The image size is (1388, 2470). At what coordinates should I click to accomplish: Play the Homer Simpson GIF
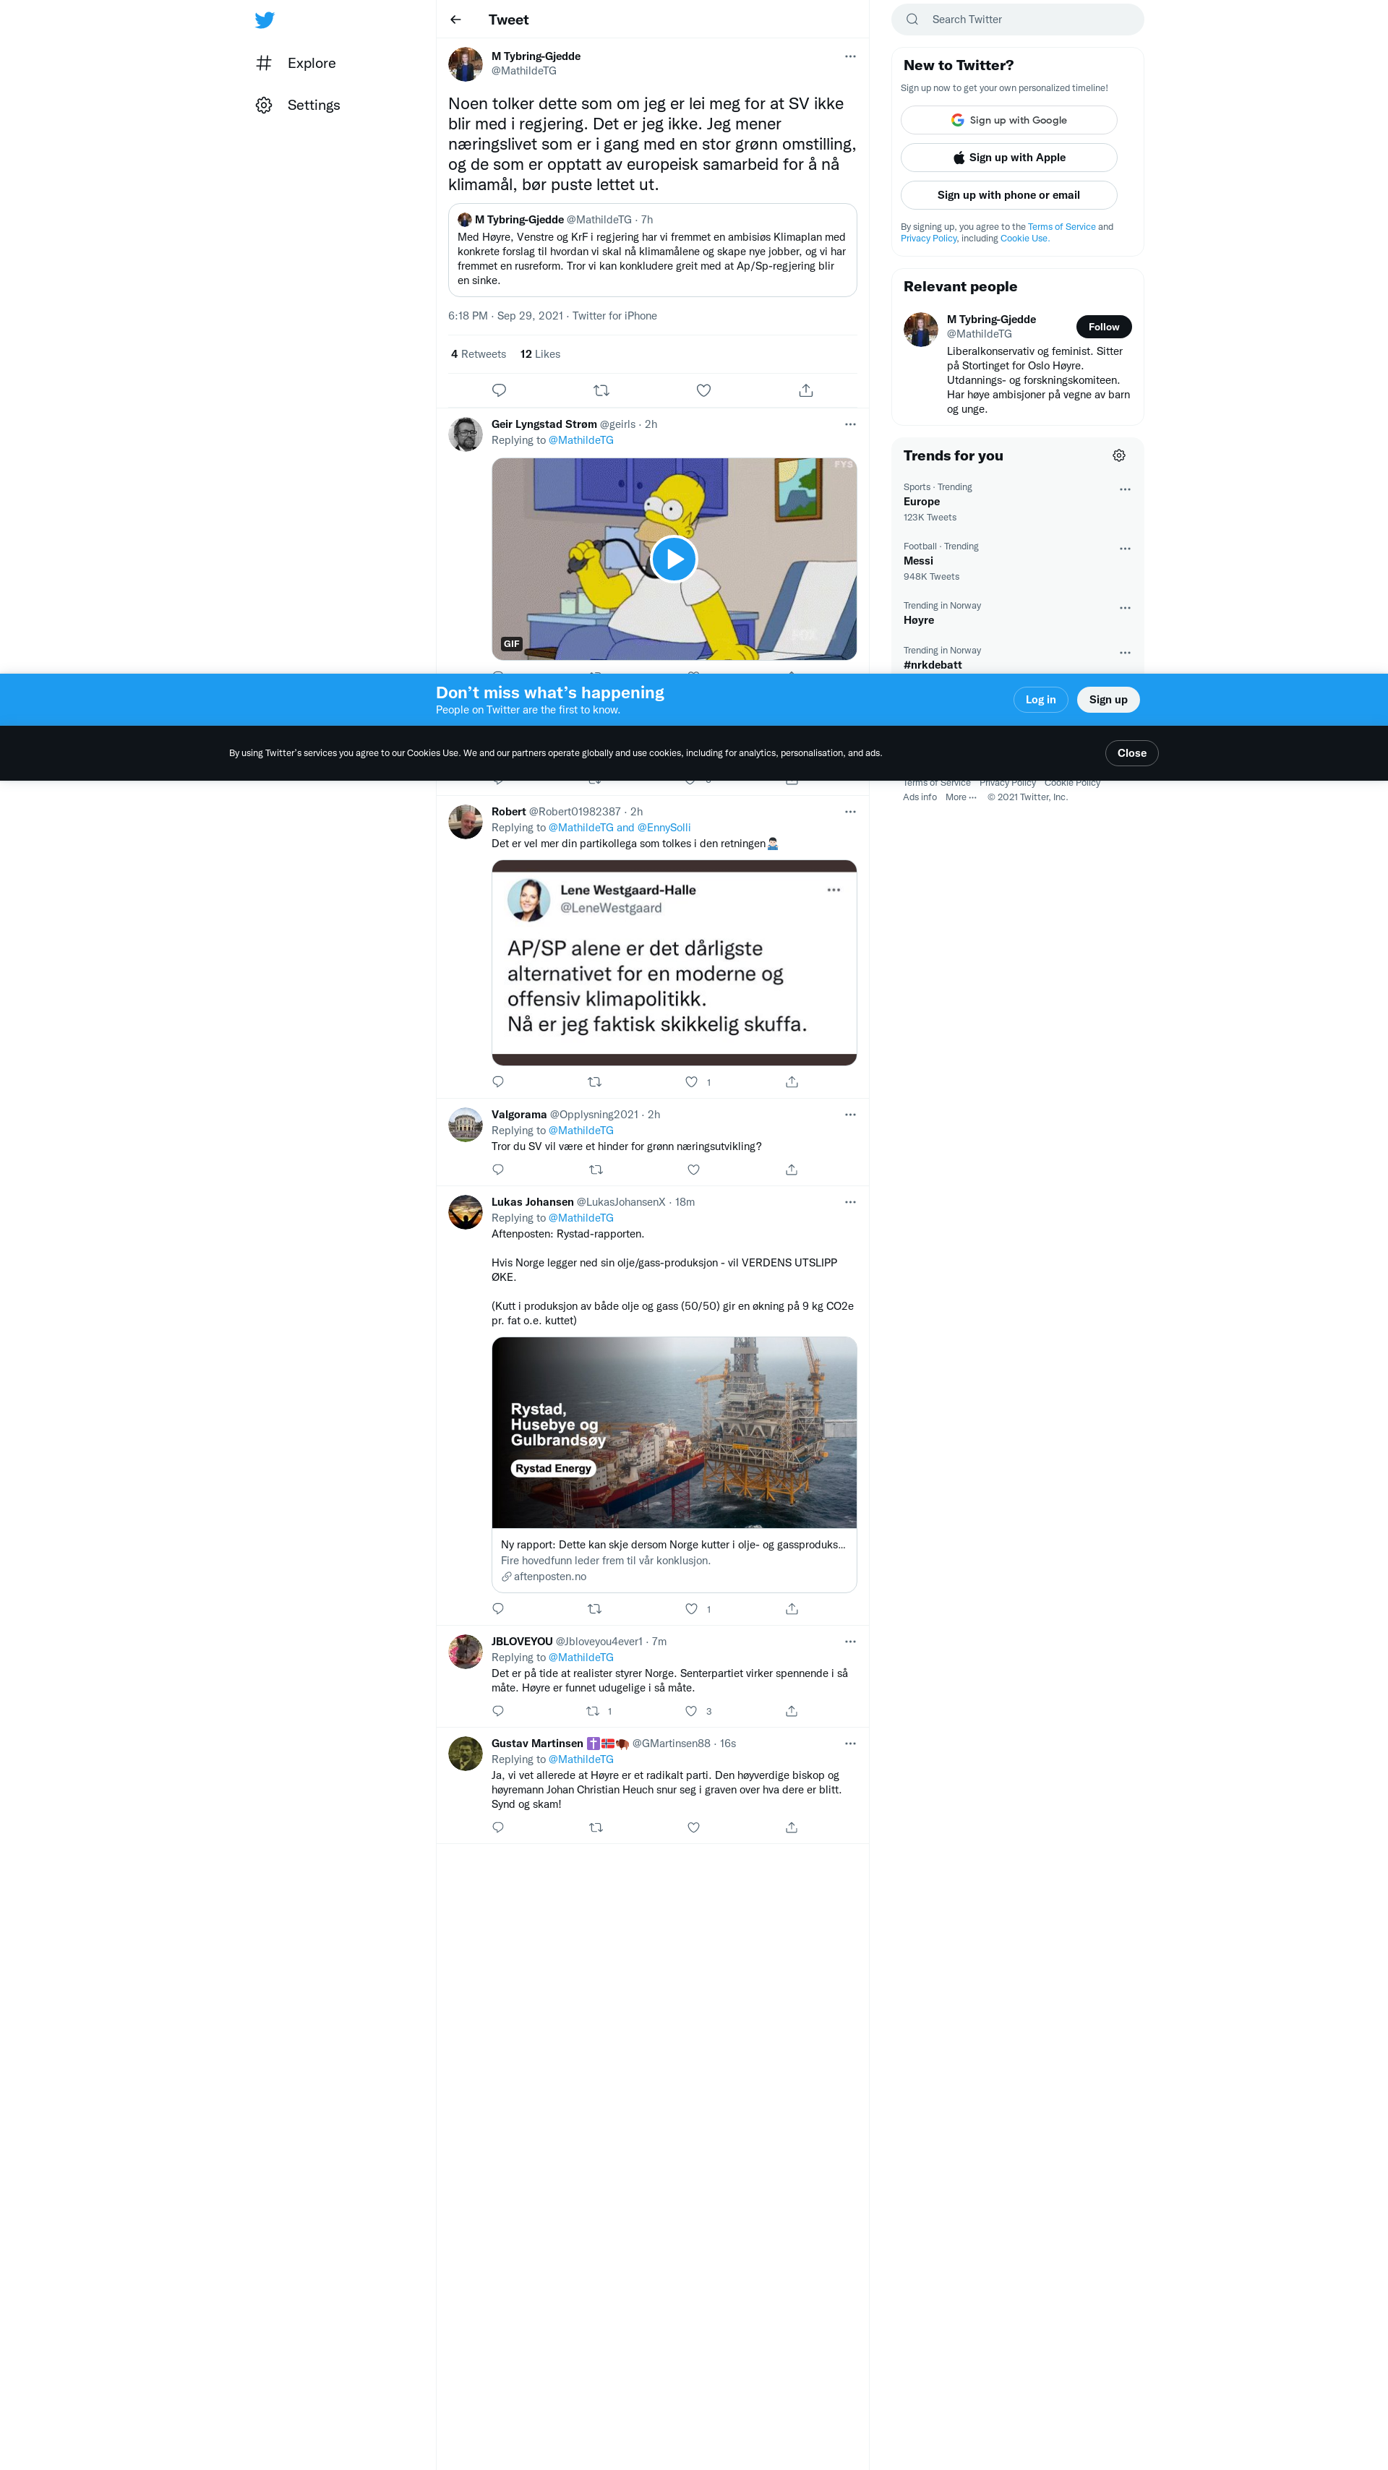[674, 559]
